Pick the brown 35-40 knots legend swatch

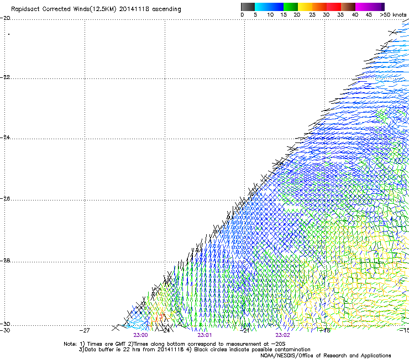tap(348, 7)
